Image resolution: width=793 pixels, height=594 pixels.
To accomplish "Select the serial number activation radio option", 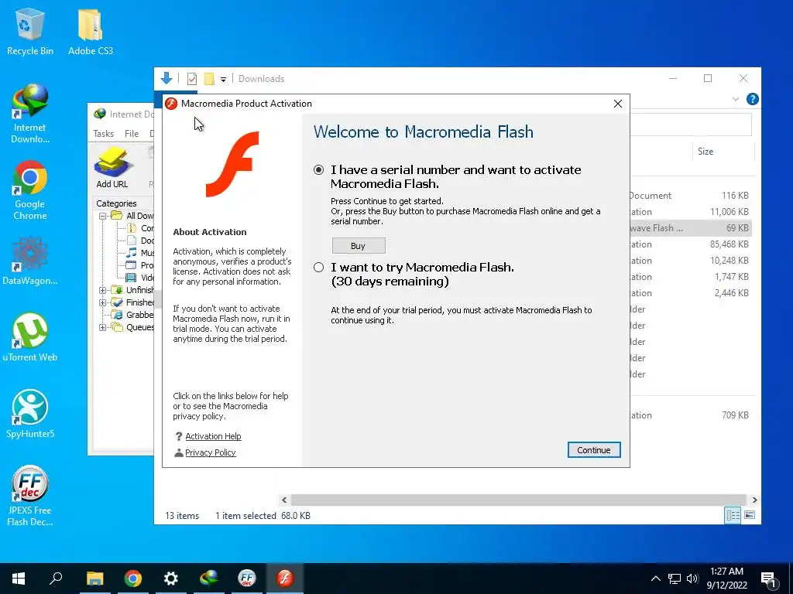I will pos(318,169).
